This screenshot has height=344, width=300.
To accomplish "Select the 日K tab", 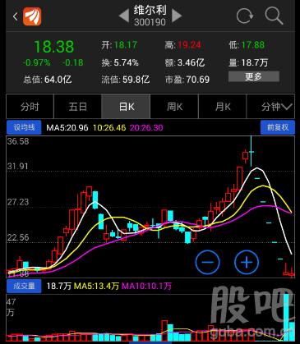I will tap(126, 106).
